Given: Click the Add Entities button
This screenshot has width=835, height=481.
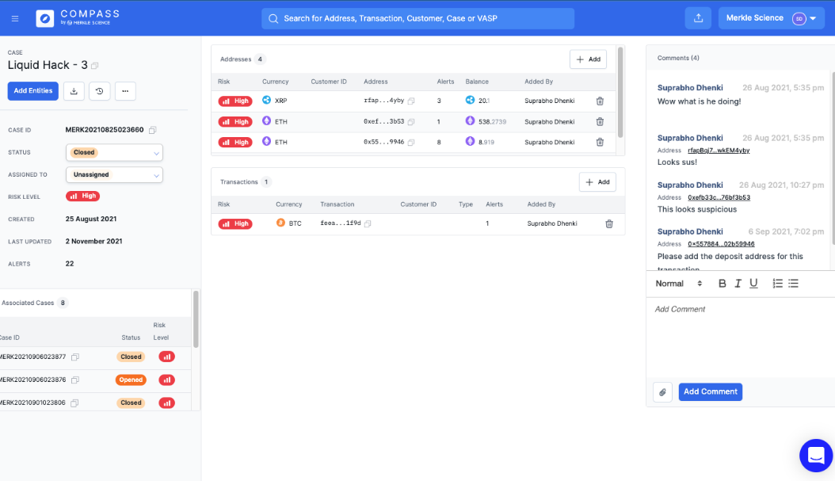Looking at the screenshot, I should (33, 91).
